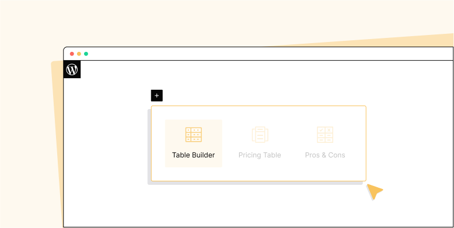
Task: Click the green window maximize dot
Action: [x=86, y=54]
